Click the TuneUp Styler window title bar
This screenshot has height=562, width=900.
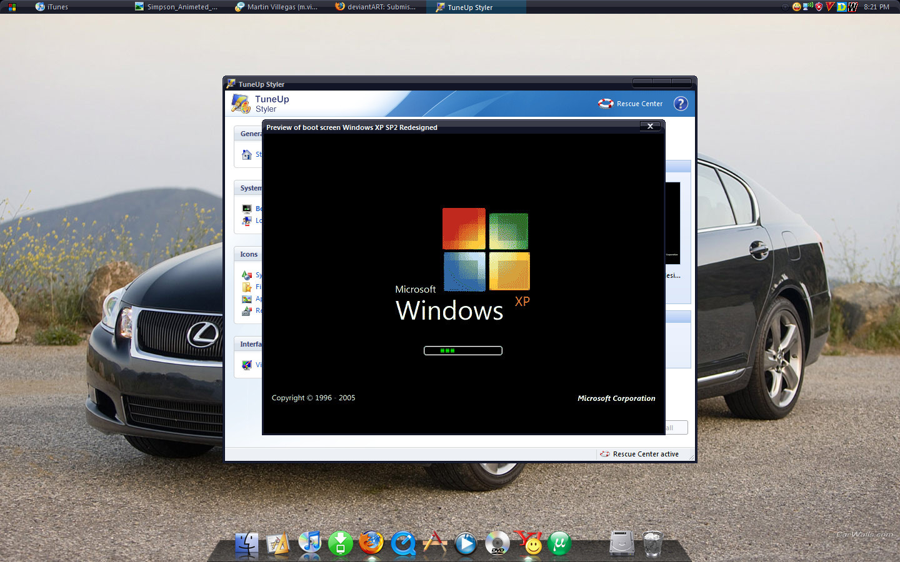coord(460,84)
